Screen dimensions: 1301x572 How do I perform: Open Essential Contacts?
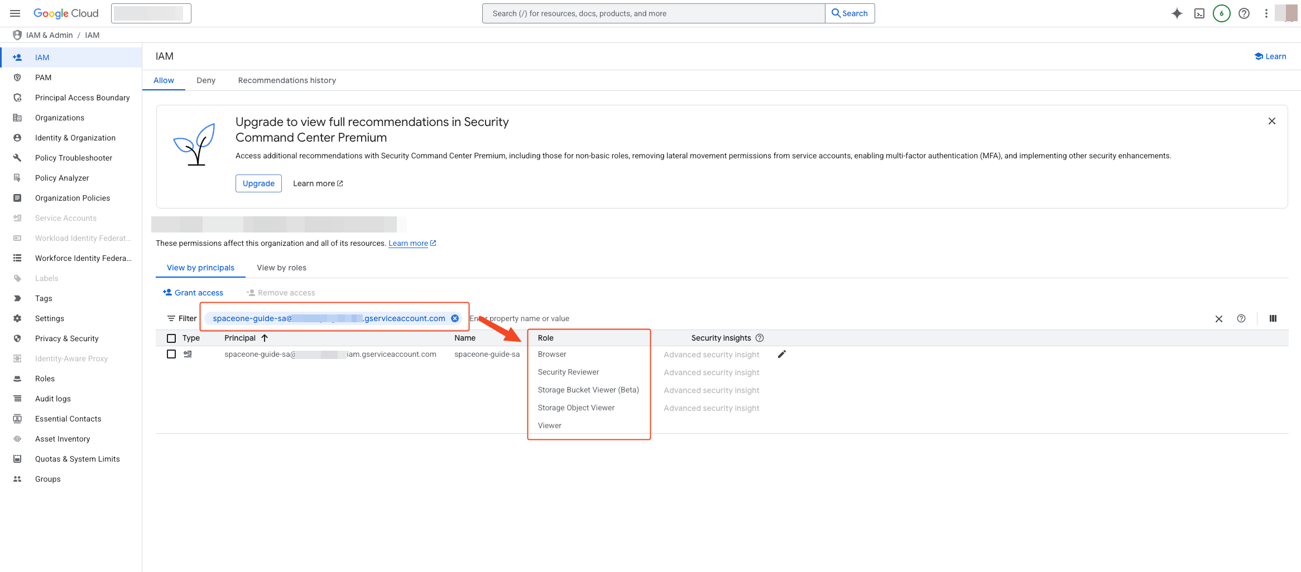[x=71, y=419]
